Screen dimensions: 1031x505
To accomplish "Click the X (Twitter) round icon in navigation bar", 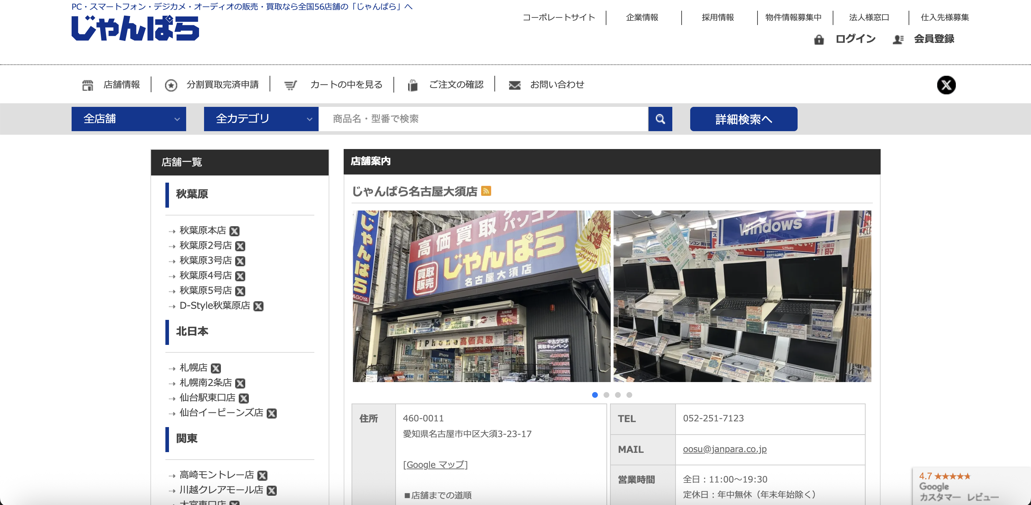I will click(946, 85).
